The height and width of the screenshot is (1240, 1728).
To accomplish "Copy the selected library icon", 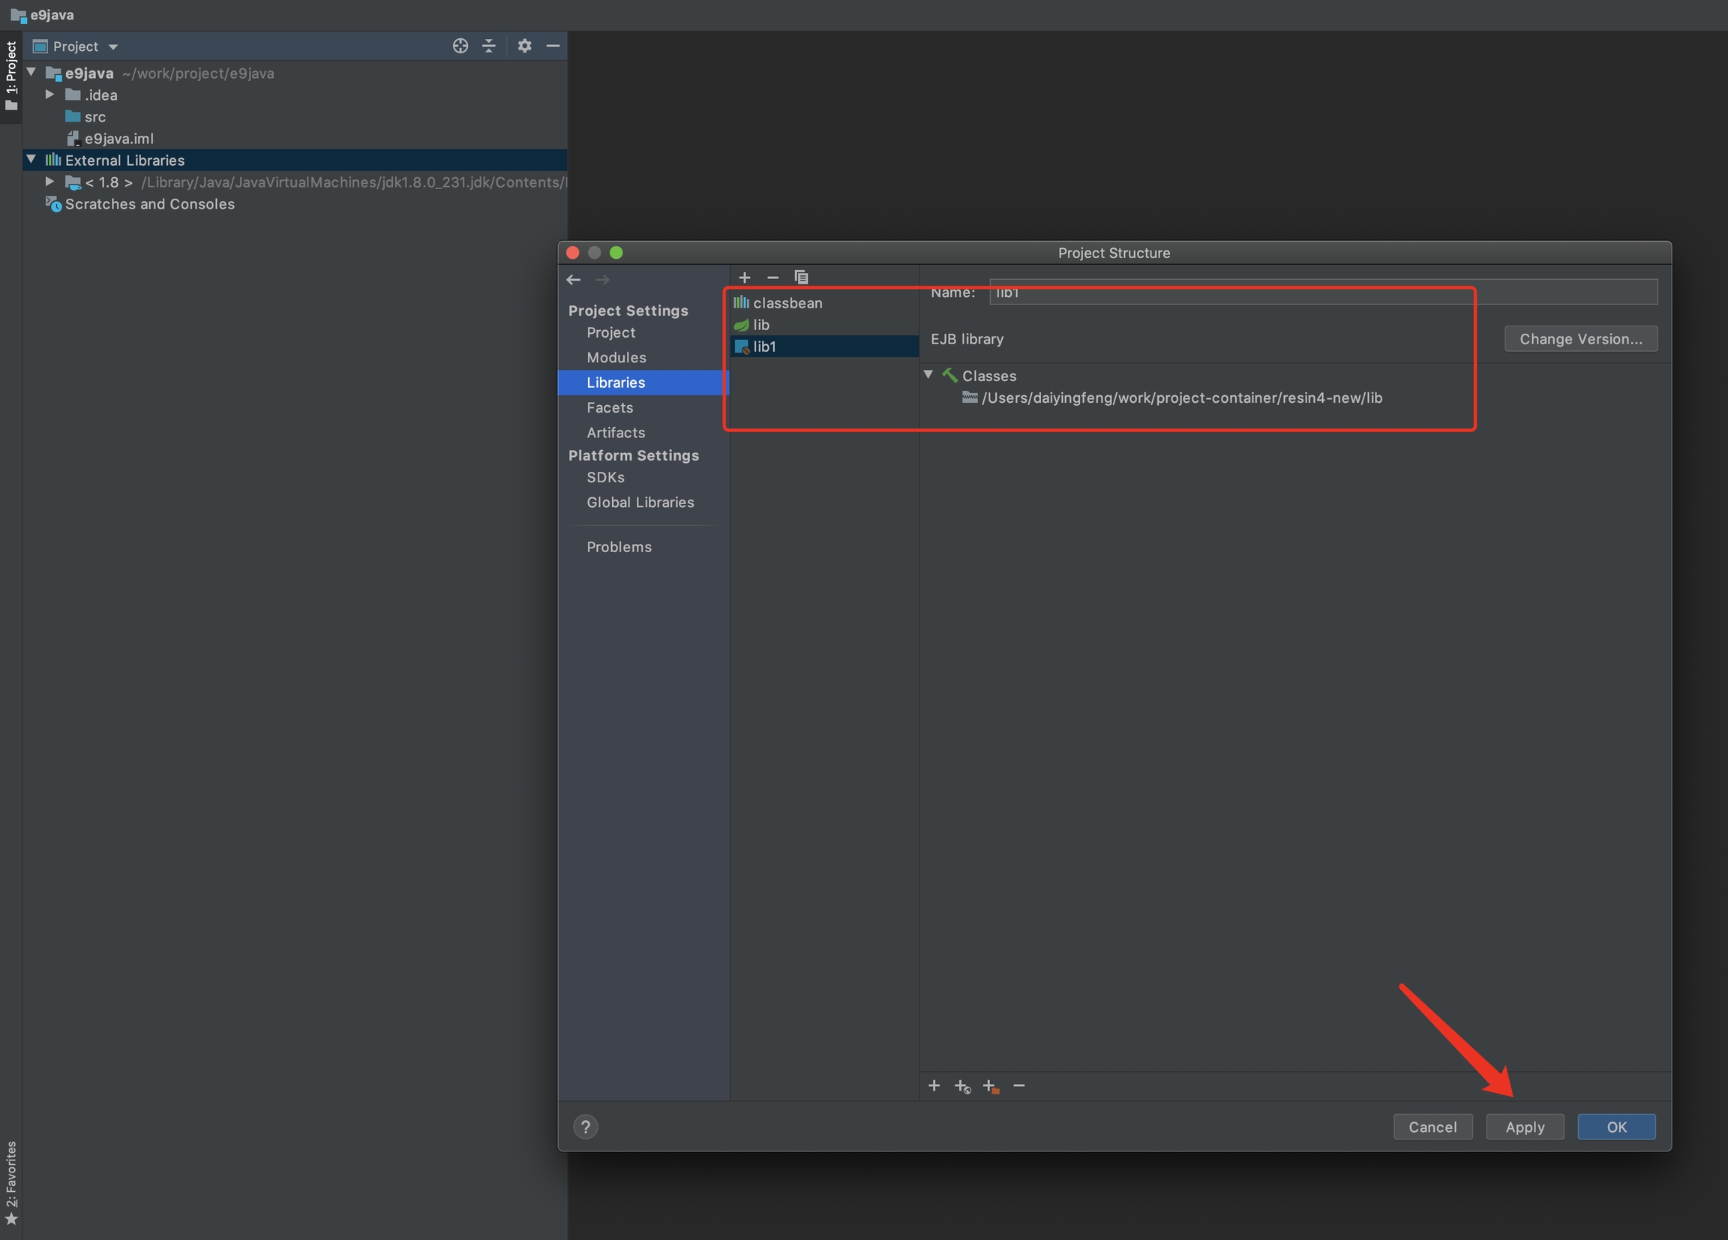I will (x=801, y=278).
